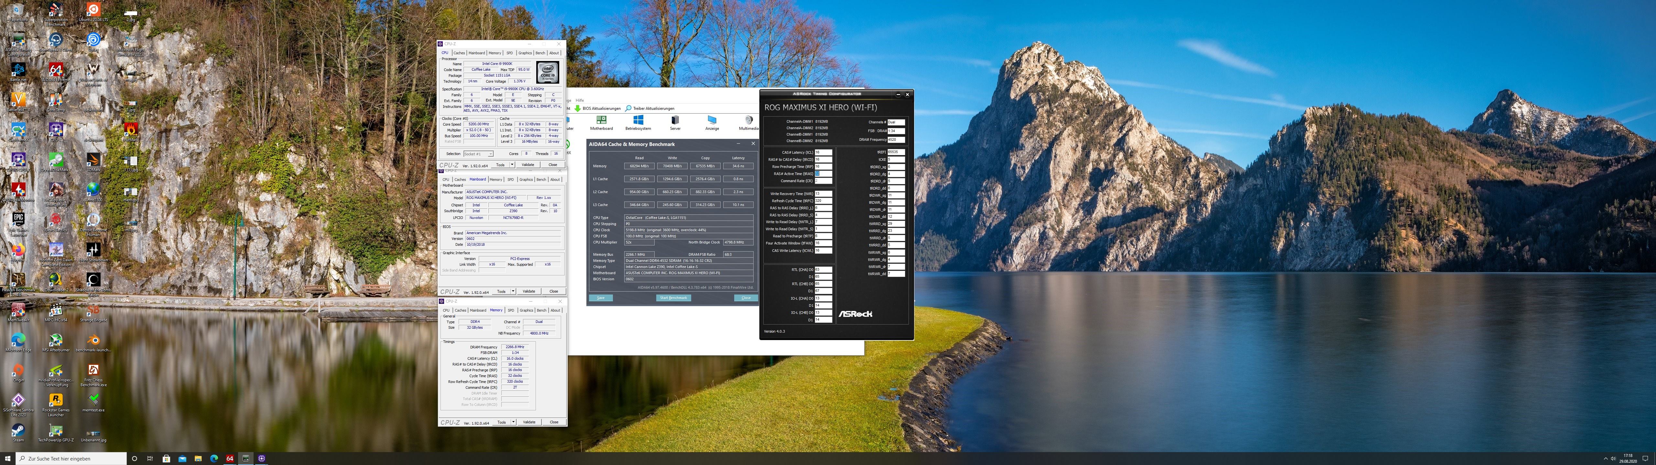The height and width of the screenshot is (465, 1656).
Task: Open the Ubuntu 20.04 LTS desktop shortcut
Action: 93,12
